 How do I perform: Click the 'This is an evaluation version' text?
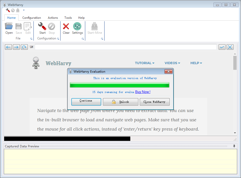click(125, 78)
